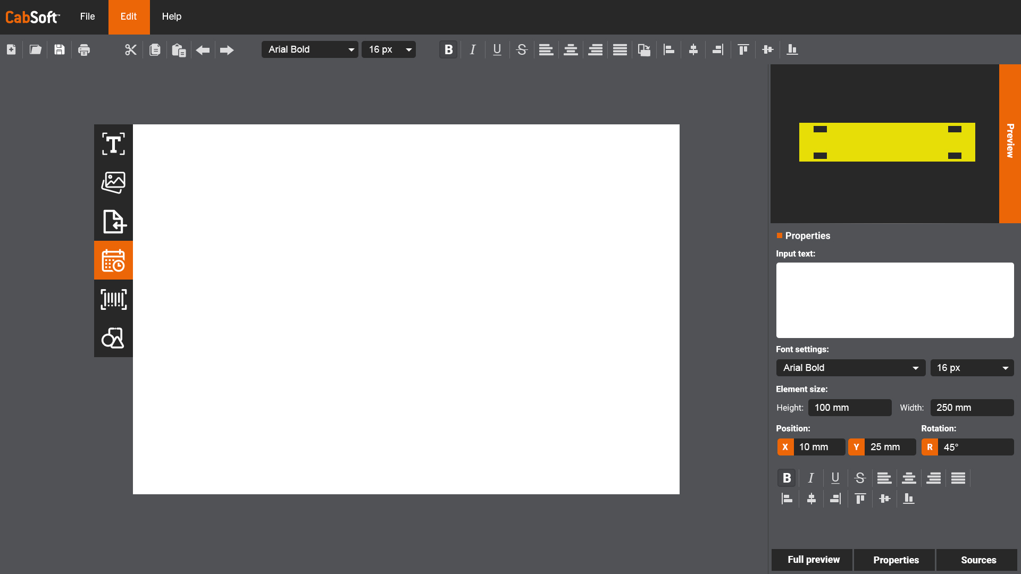Toggle underline formatting in the toolbar

(497, 49)
